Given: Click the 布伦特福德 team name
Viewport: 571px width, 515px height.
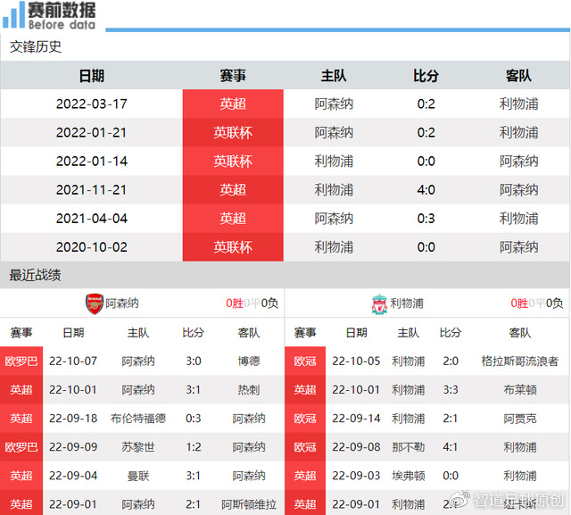Looking at the screenshot, I should pyautogui.click(x=138, y=419).
